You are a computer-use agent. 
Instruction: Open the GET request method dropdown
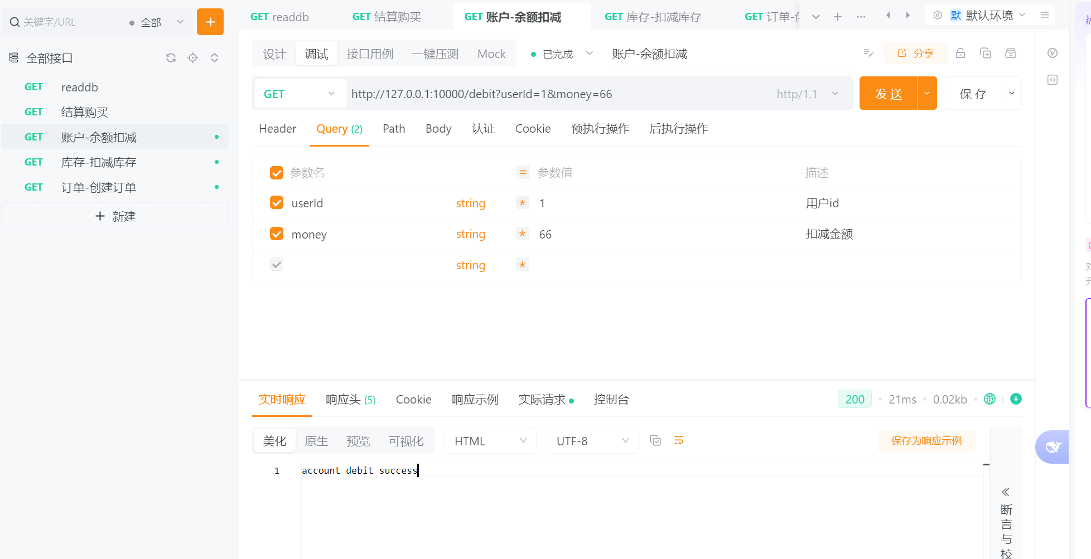point(300,94)
